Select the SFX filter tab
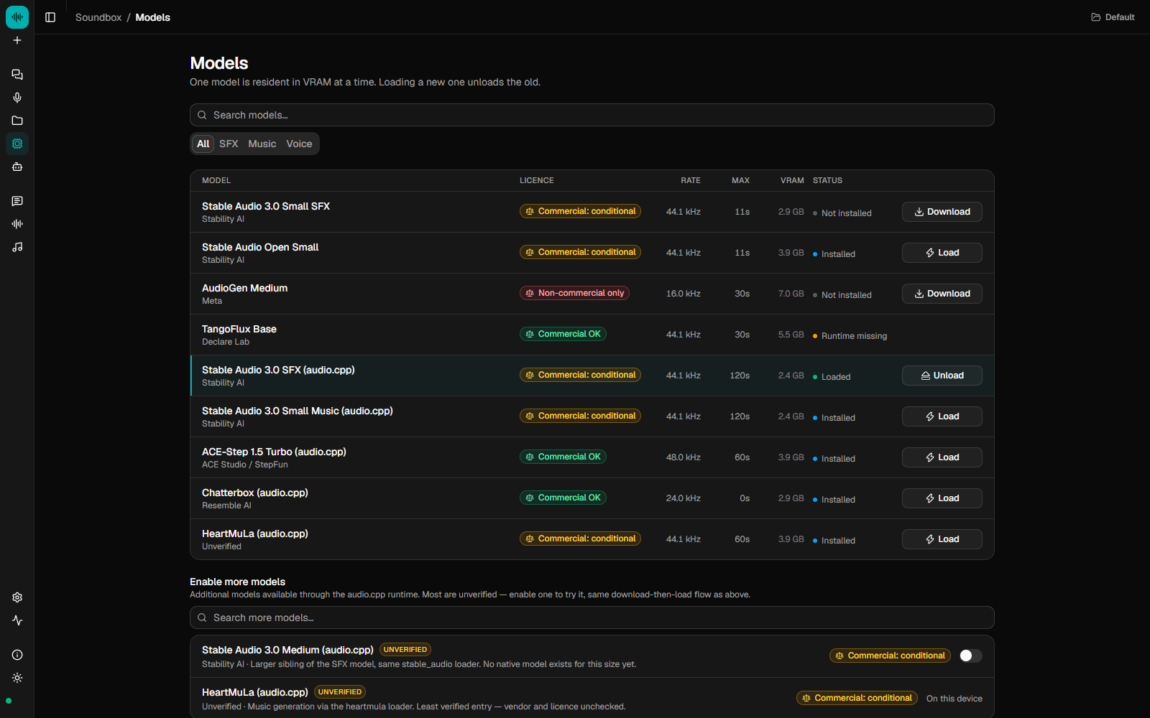The height and width of the screenshot is (718, 1150). pos(229,144)
